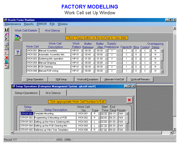Click the Template Mounting description field

click(55, 113)
